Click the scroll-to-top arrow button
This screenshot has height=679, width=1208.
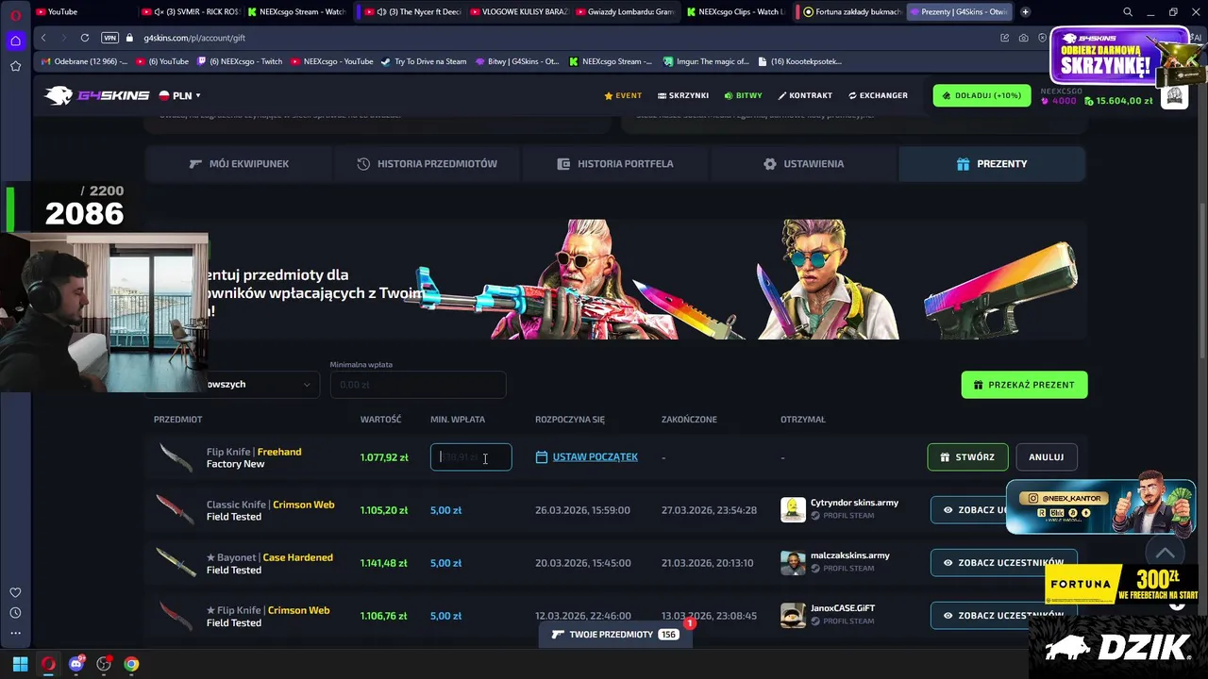pyautogui.click(x=1165, y=554)
